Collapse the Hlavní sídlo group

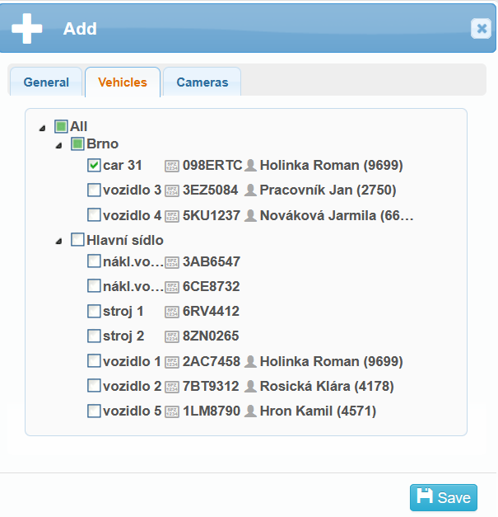coord(58,242)
